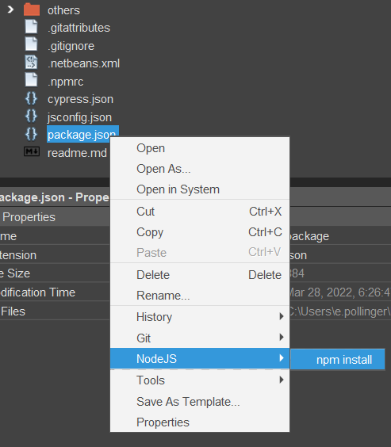Click the .npmrc file icon
Viewport: 391px width, 447px height.
31,80
